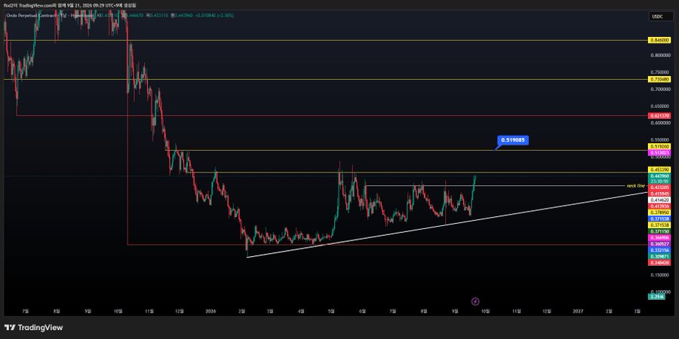
Task: Select the magenta 0.512023 price label
Action: pos(659,153)
